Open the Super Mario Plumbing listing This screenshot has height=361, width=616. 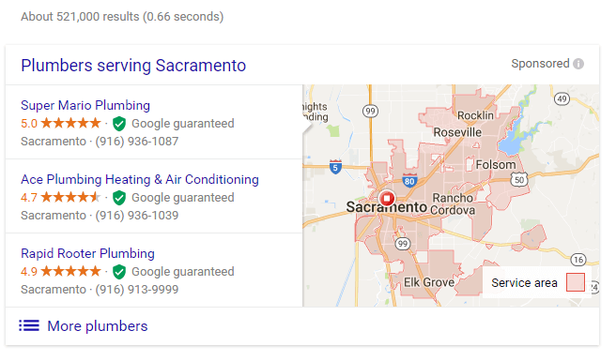tap(85, 105)
